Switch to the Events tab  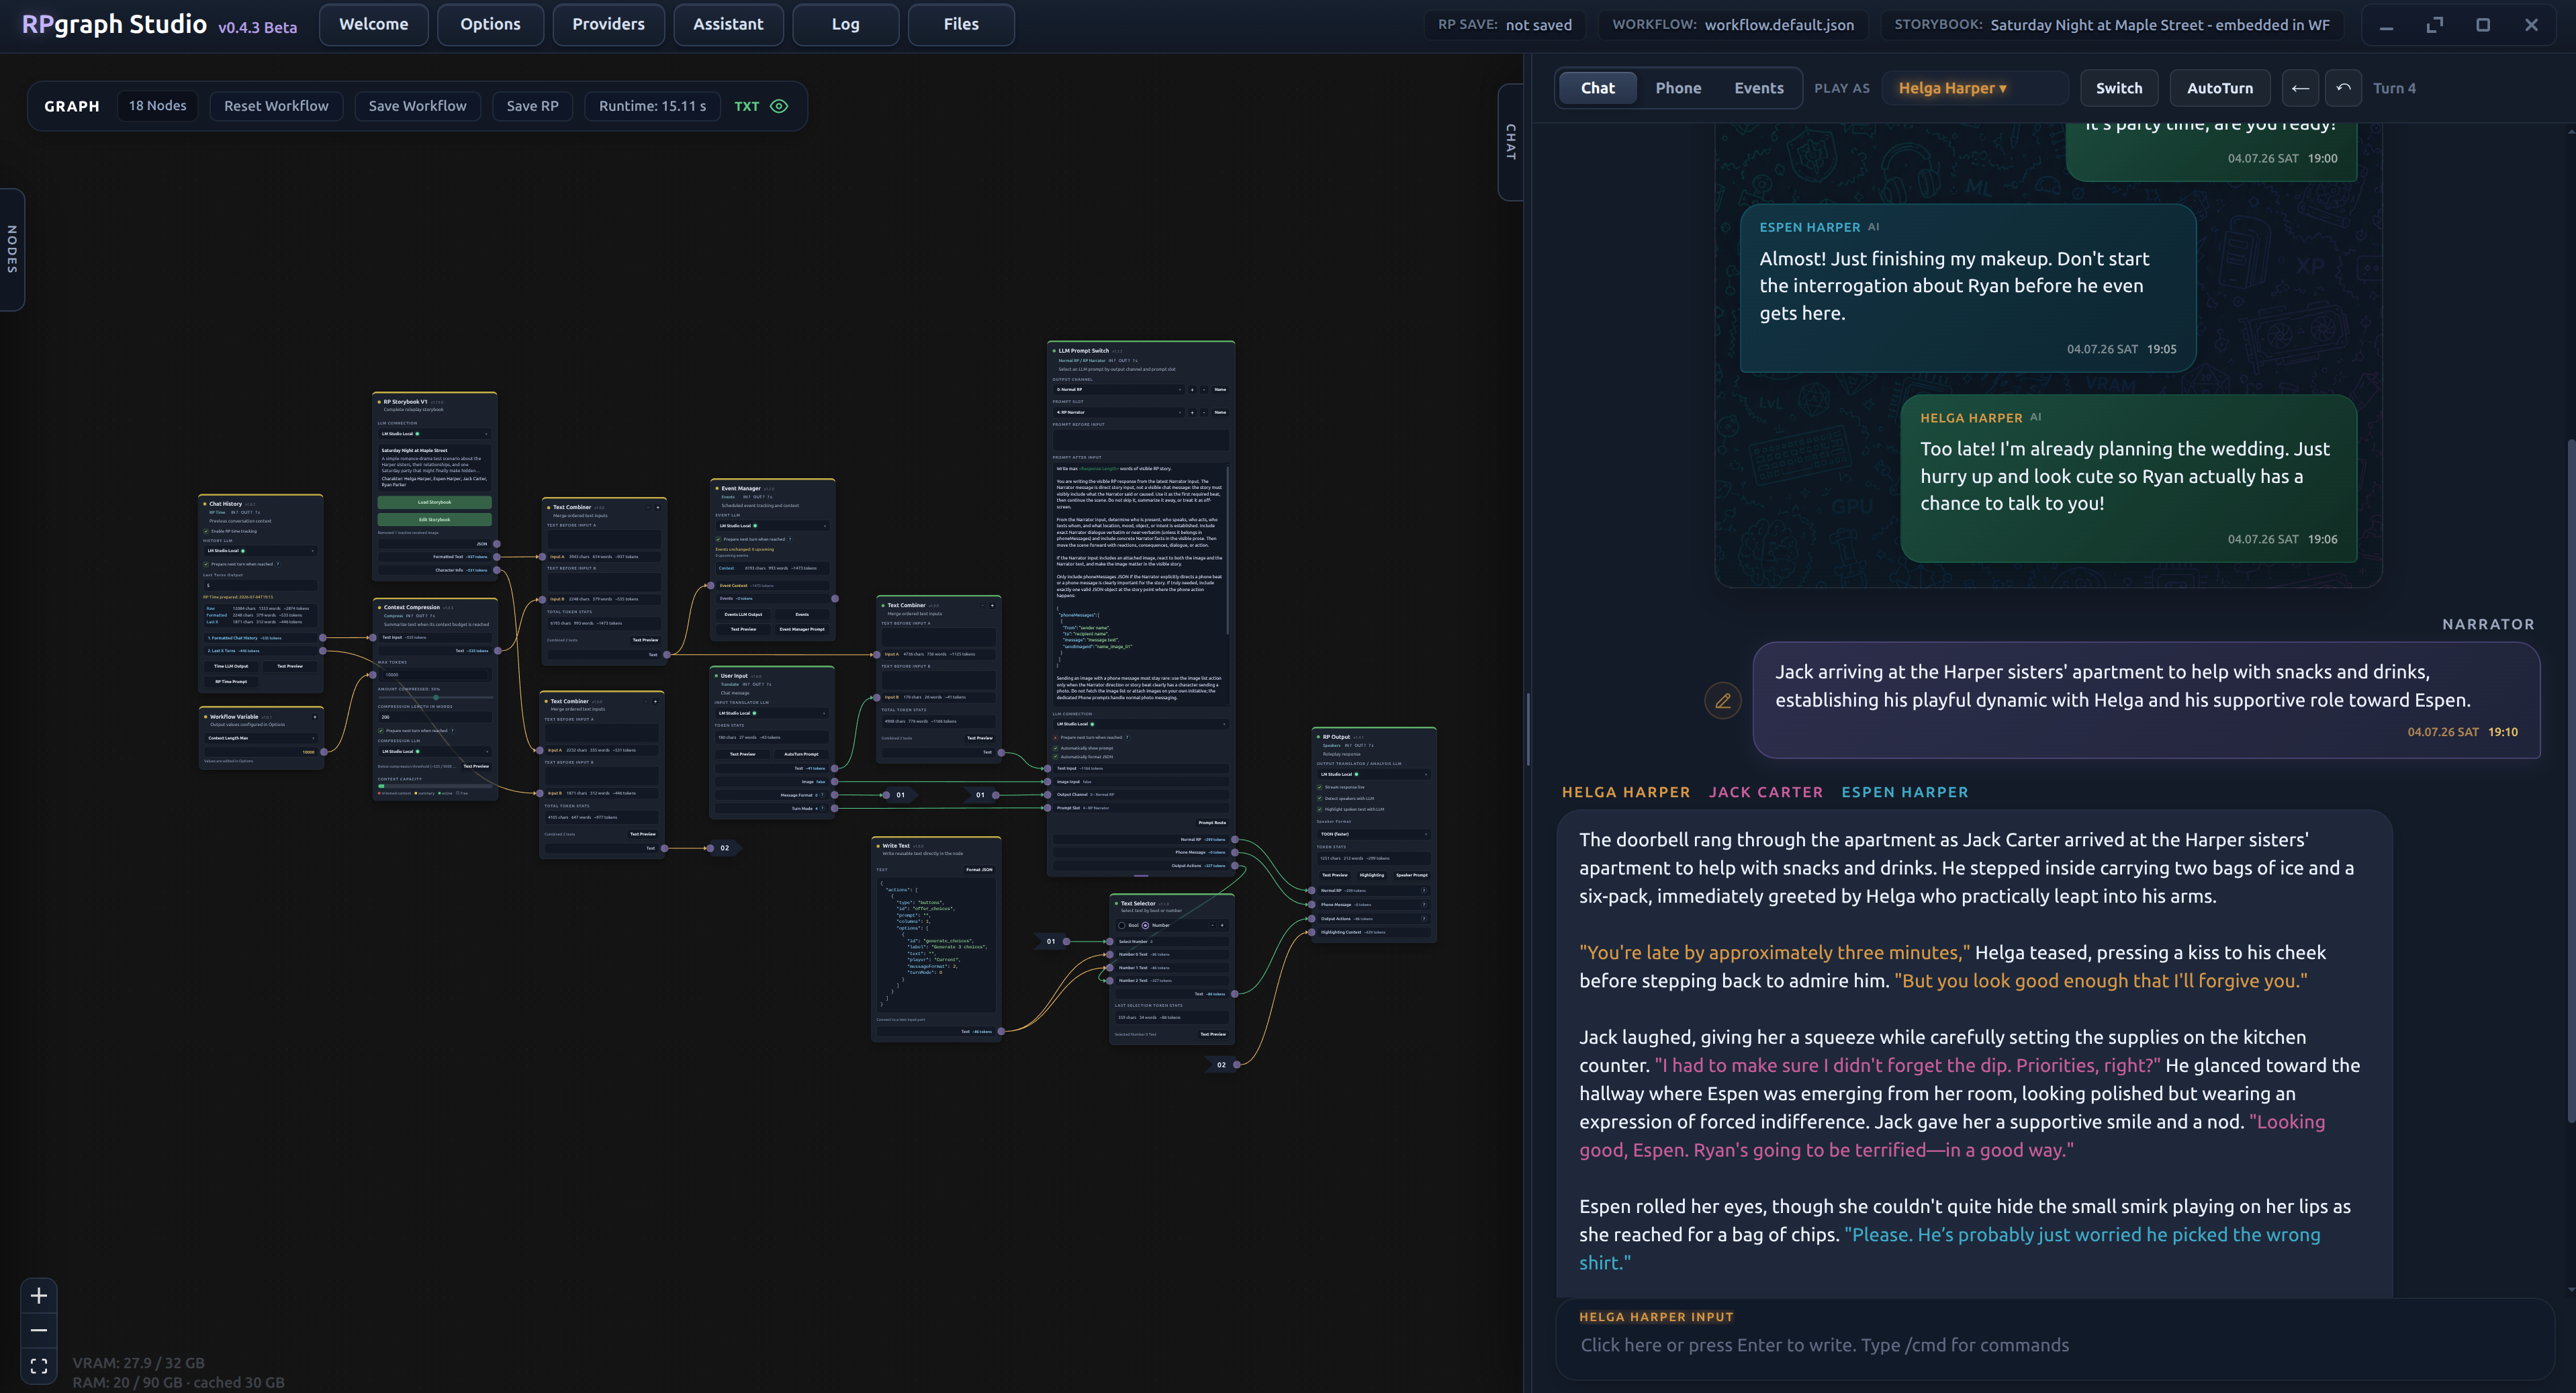pyautogui.click(x=1758, y=88)
